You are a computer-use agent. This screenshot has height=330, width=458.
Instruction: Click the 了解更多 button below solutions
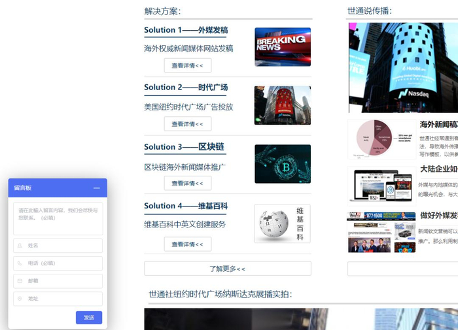227,269
